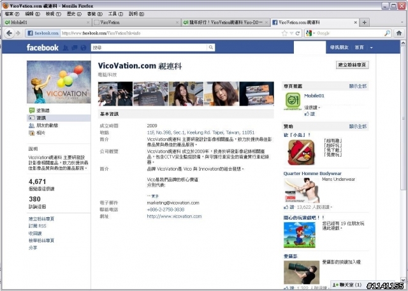The image size is (408, 291).
Task: Open the Mario game ad image
Action: 300,235
